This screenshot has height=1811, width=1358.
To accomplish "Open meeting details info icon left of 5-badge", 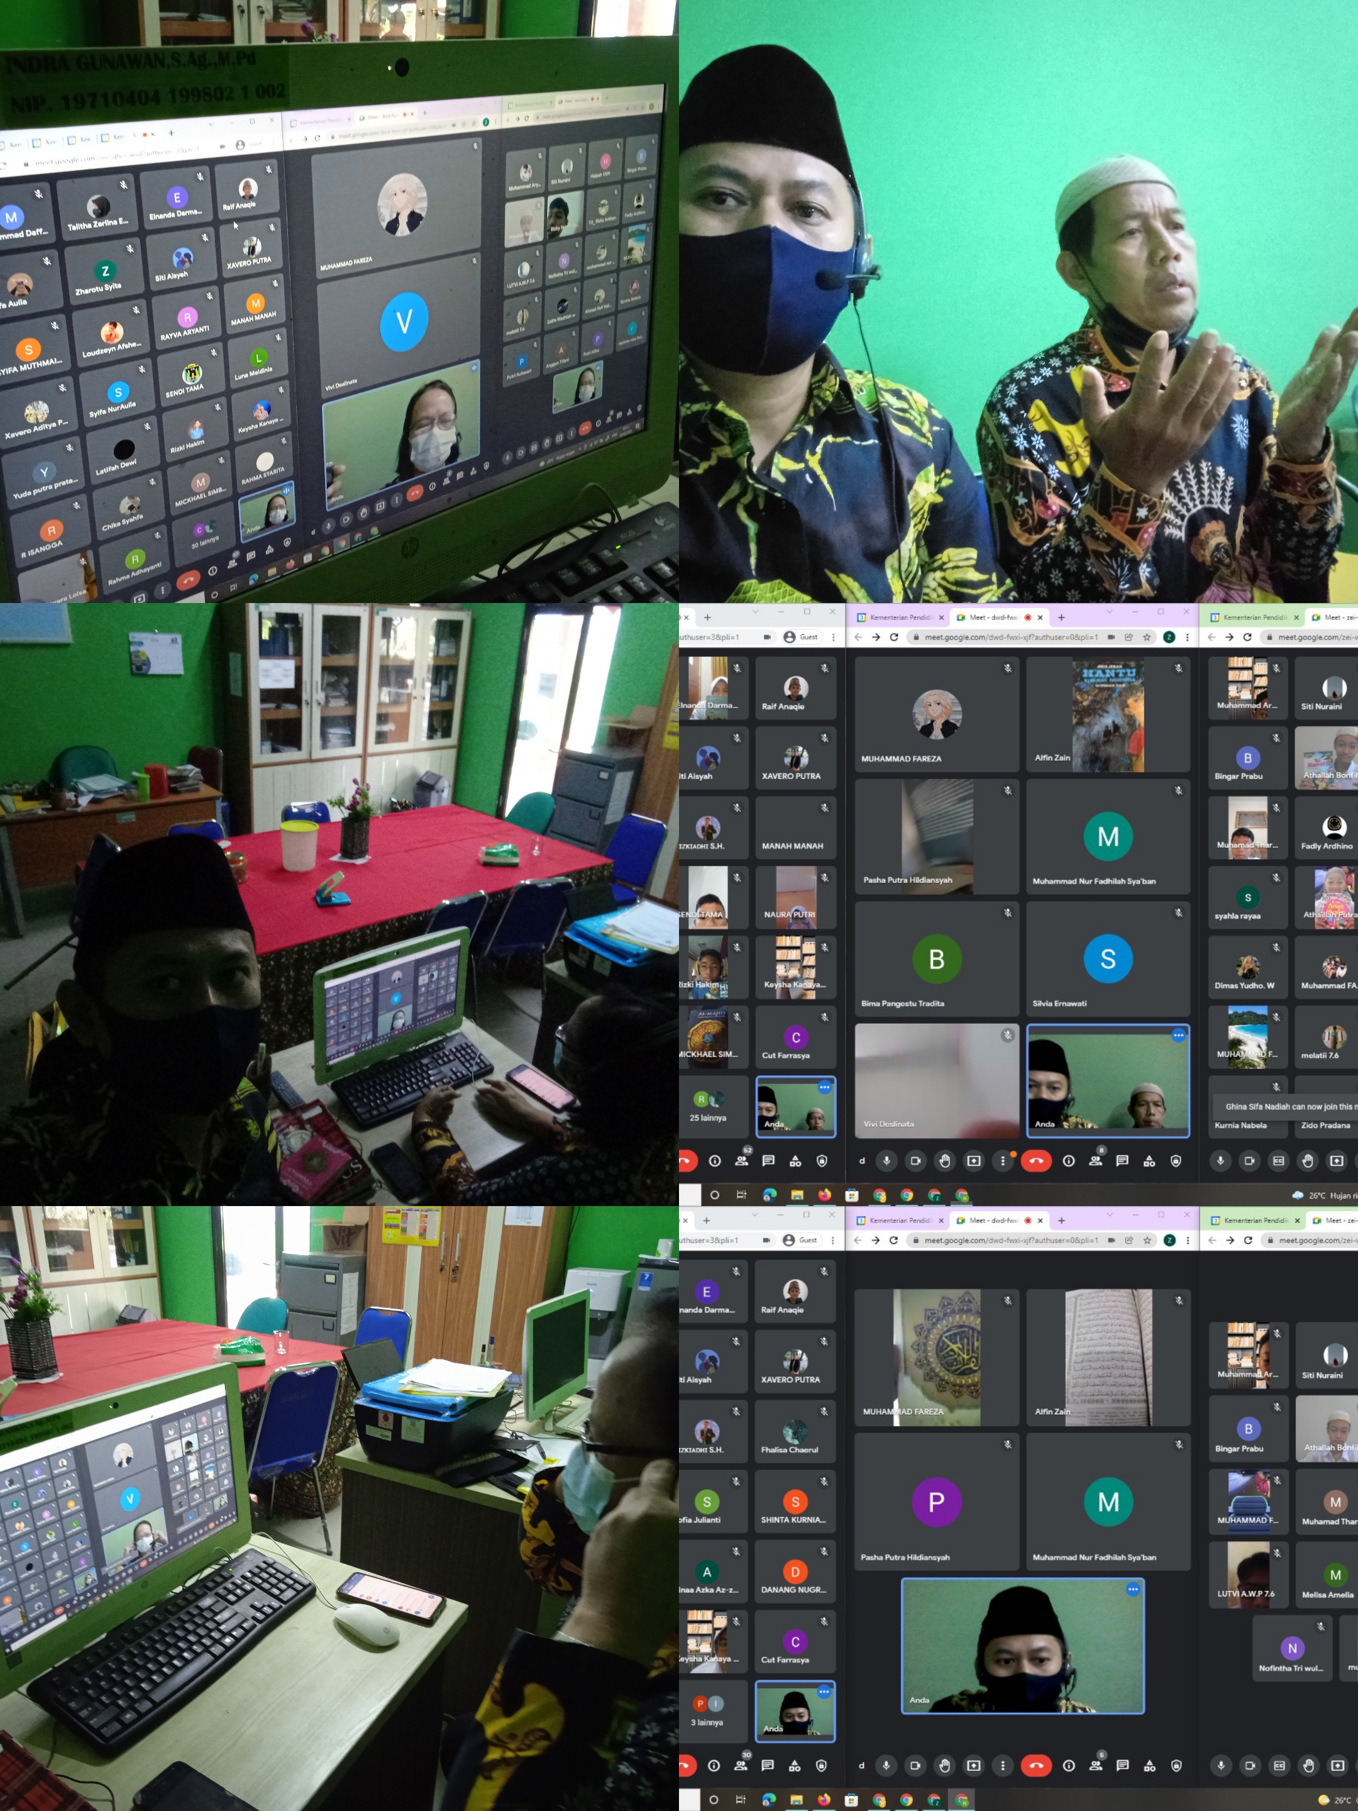I will point(1069,1766).
